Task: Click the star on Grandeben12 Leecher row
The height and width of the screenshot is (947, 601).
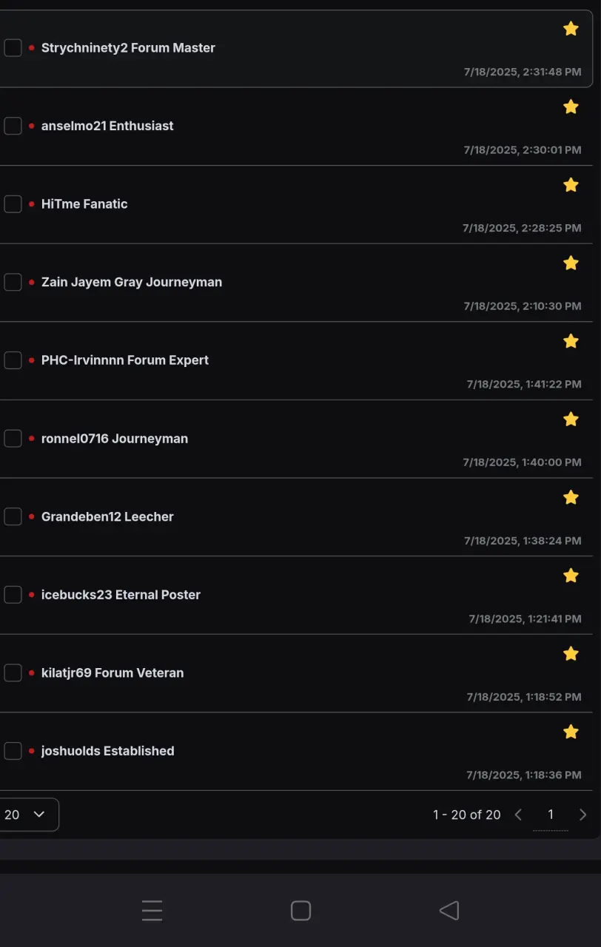Action: click(x=571, y=497)
